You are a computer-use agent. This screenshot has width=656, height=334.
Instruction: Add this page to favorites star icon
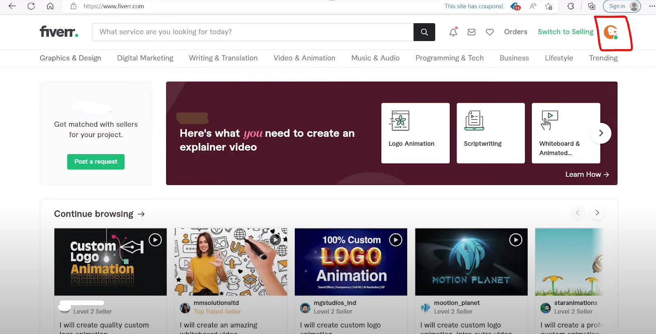(x=549, y=6)
